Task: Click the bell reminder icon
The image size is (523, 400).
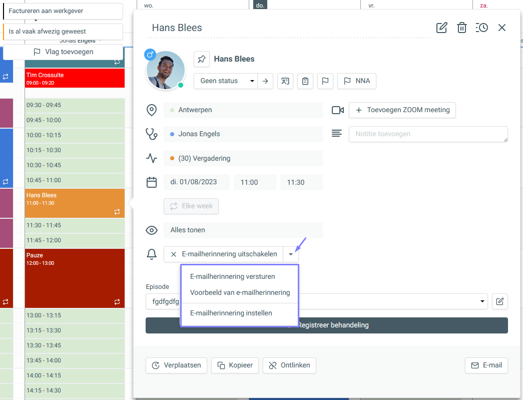Action: [x=152, y=254]
